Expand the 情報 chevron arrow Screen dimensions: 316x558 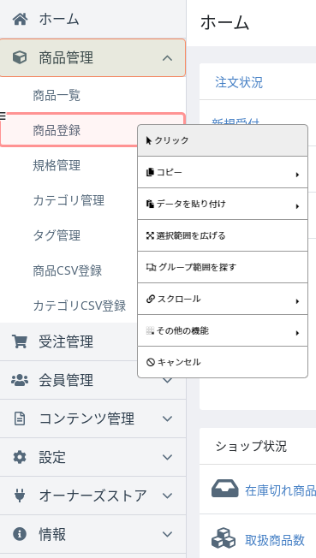(x=167, y=534)
